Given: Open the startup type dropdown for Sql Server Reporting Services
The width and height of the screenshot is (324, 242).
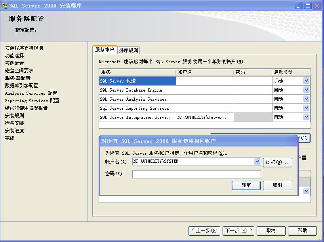Looking at the screenshot, I should click(307, 108).
